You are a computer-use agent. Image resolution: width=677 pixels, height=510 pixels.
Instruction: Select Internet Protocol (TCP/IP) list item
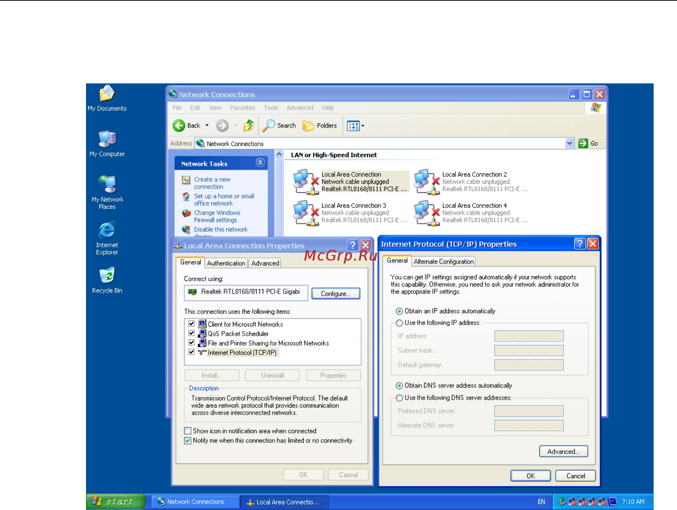pyautogui.click(x=242, y=352)
